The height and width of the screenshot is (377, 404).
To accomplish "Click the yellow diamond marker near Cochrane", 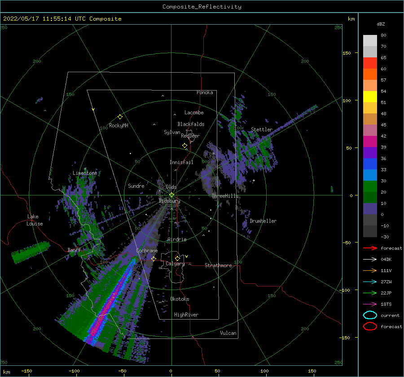I will click(154, 259).
